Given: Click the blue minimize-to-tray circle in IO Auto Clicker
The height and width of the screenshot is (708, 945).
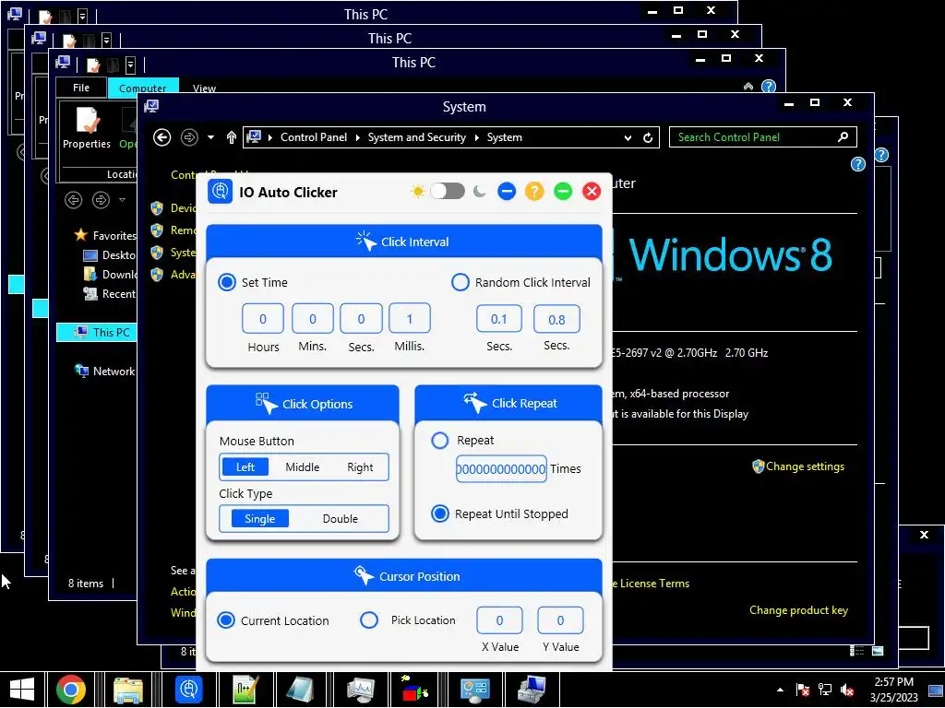Looking at the screenshot, I should click(507, 192).
